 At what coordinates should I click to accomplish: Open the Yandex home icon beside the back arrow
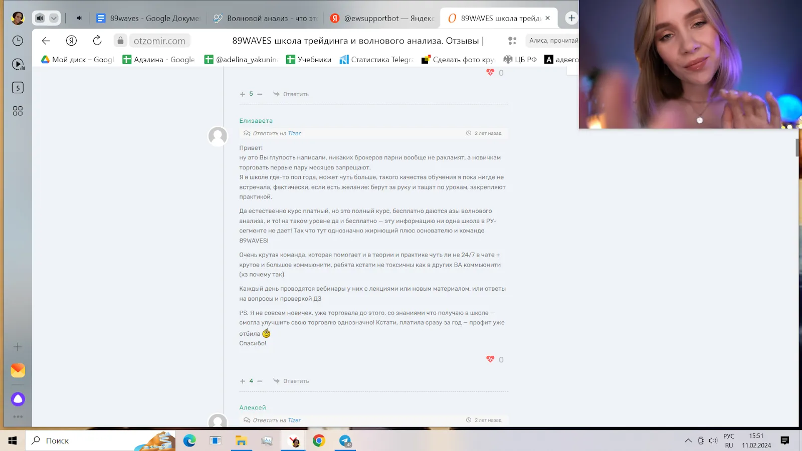click(71, 41)
